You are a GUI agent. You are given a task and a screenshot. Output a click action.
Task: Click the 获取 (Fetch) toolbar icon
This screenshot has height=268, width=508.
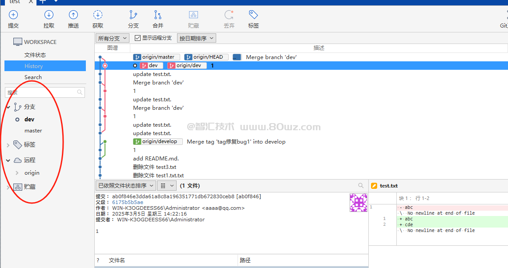[x=98, y=16]
